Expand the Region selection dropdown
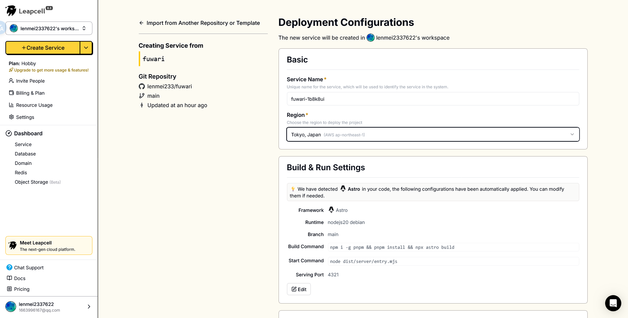 (x=433, y=135)
